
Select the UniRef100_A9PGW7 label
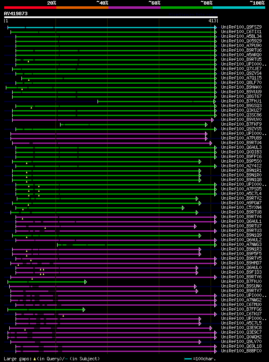pos(241,203)
